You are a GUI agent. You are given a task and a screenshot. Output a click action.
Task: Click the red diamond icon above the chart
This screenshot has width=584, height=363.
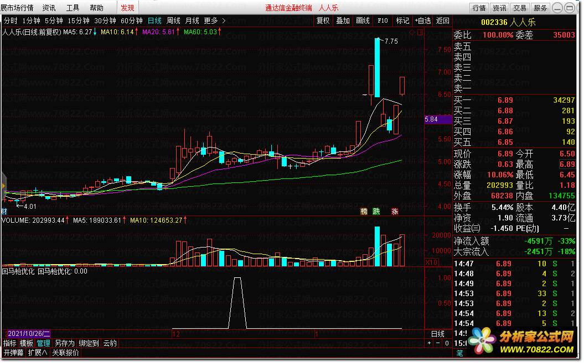412,33
